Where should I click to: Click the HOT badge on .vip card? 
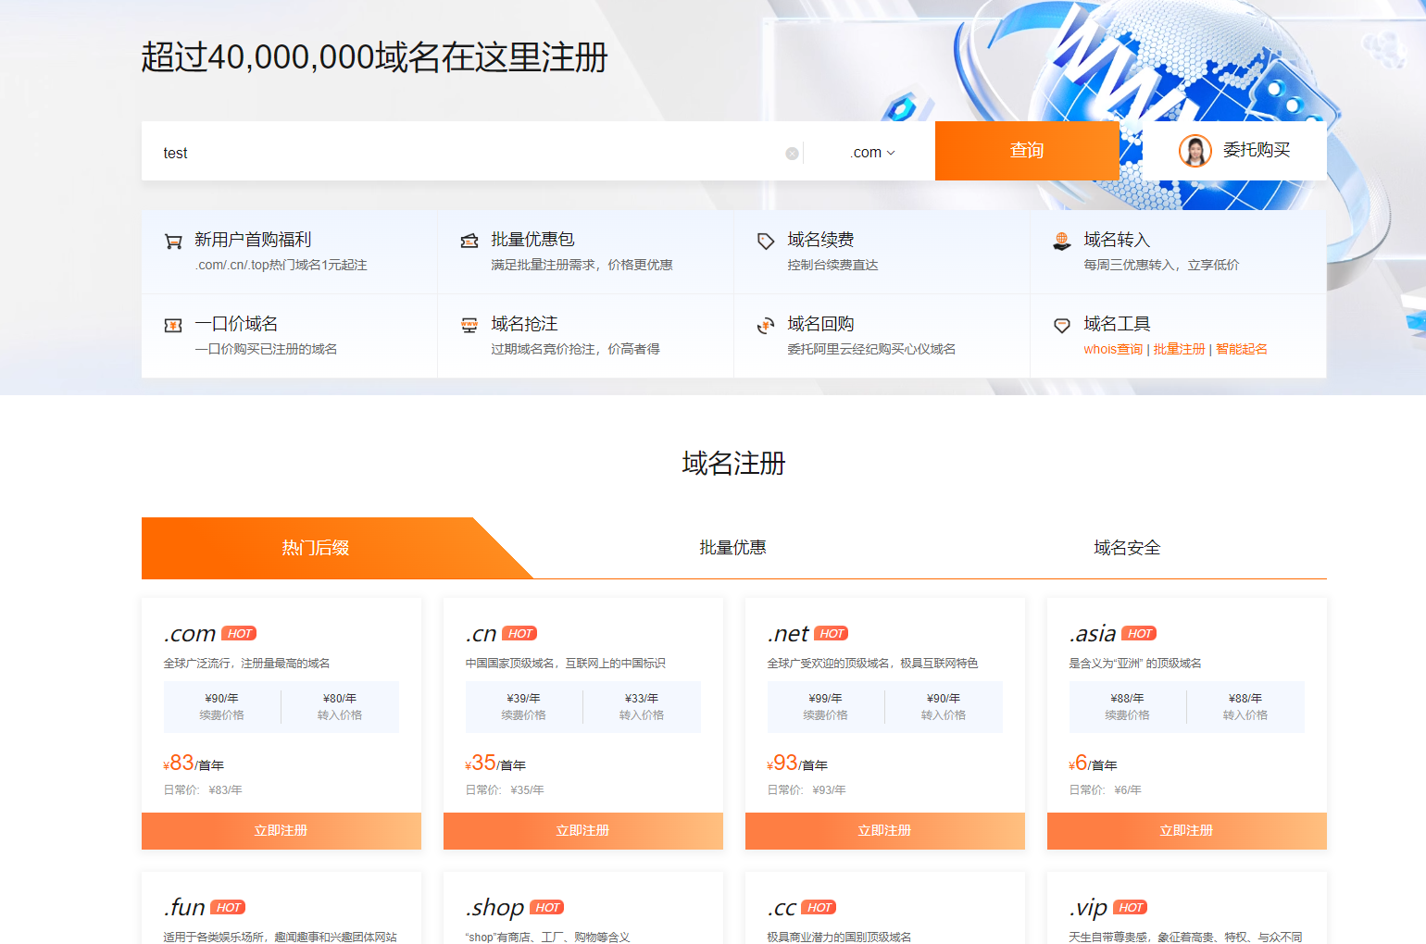click(x=1130, y=908)
